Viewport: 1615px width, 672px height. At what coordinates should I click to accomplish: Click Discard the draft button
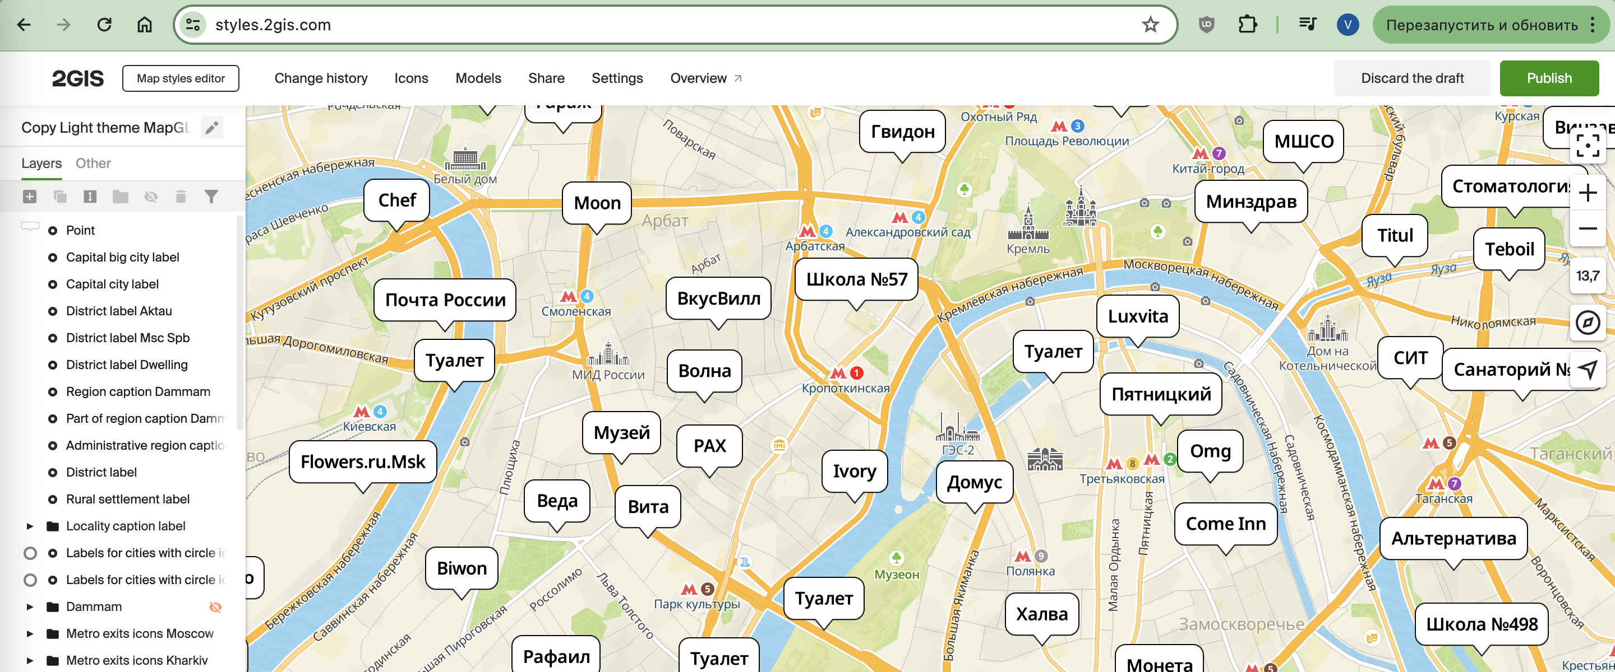point(1411,78)
